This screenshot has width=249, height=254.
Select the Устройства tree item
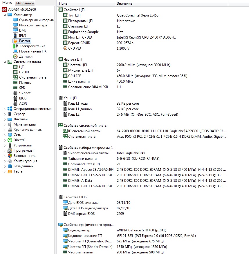pos(23,145)
